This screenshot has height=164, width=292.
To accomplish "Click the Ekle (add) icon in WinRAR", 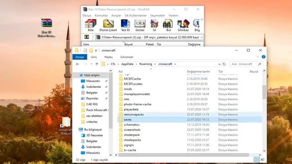I will coord(90,26).
